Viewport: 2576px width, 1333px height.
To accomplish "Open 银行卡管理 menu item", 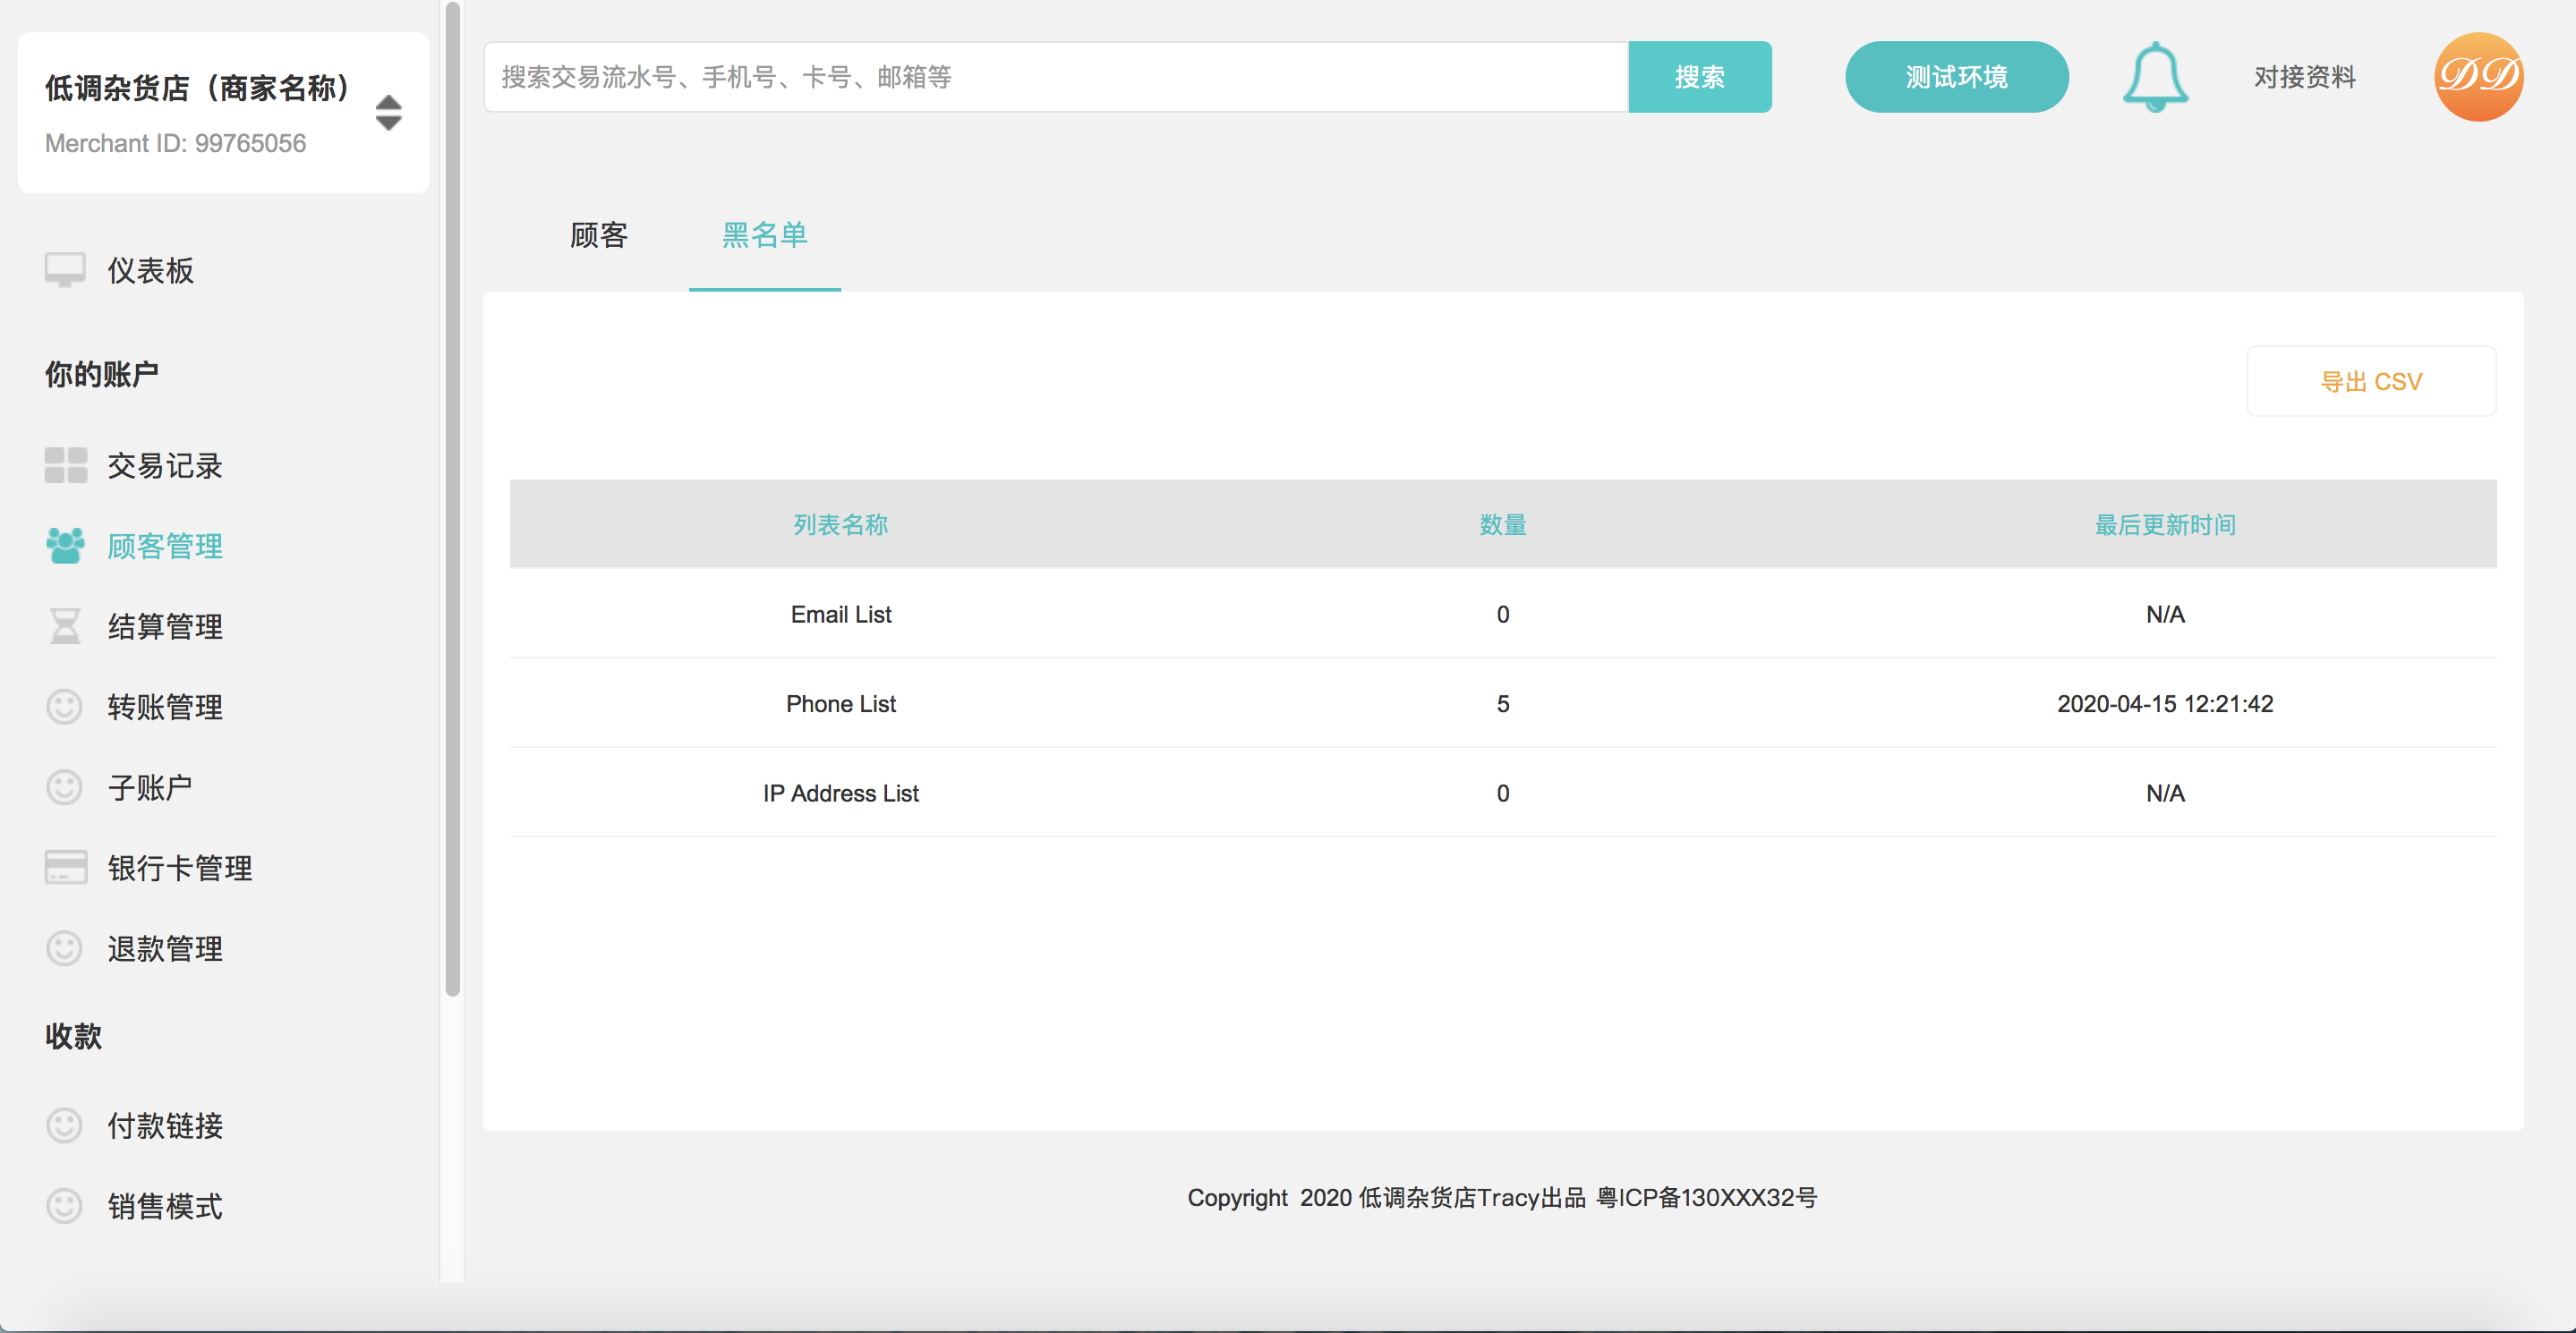I will [x=180, y=869].
